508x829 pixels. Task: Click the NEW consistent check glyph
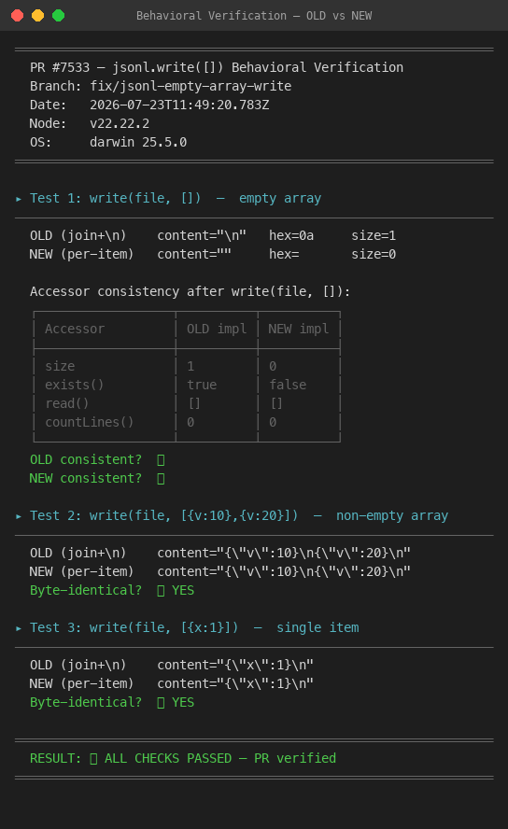pyautogui.click(x=161, y=479)
